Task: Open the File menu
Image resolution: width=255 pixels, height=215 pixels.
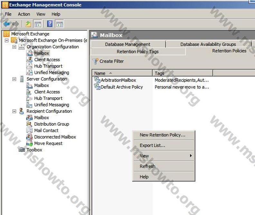Action: pyautogui.click(x=8, y=14)
